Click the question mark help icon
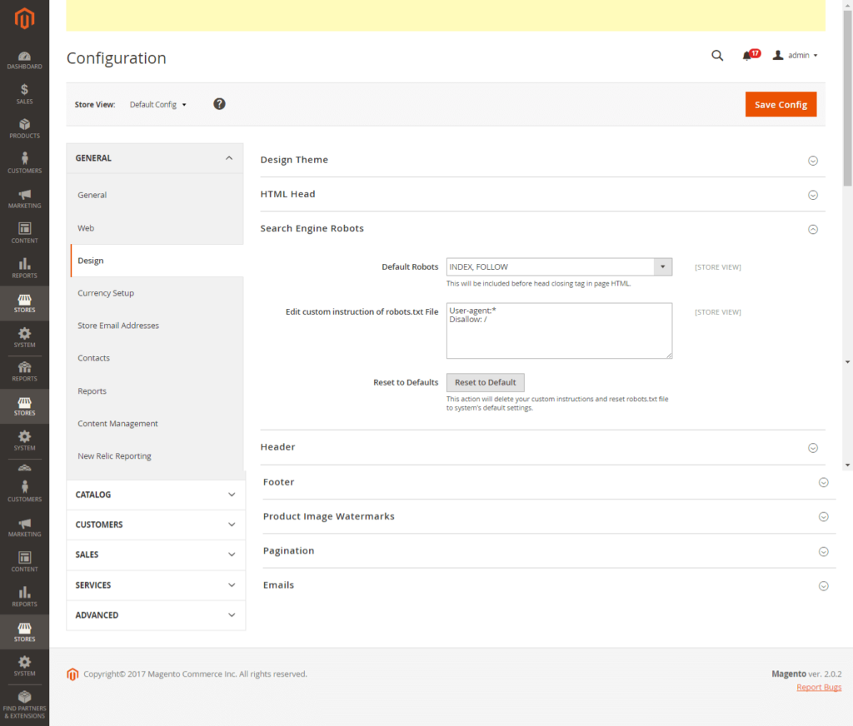Viewport: 853px width, 726px height. tap(219, 104)
